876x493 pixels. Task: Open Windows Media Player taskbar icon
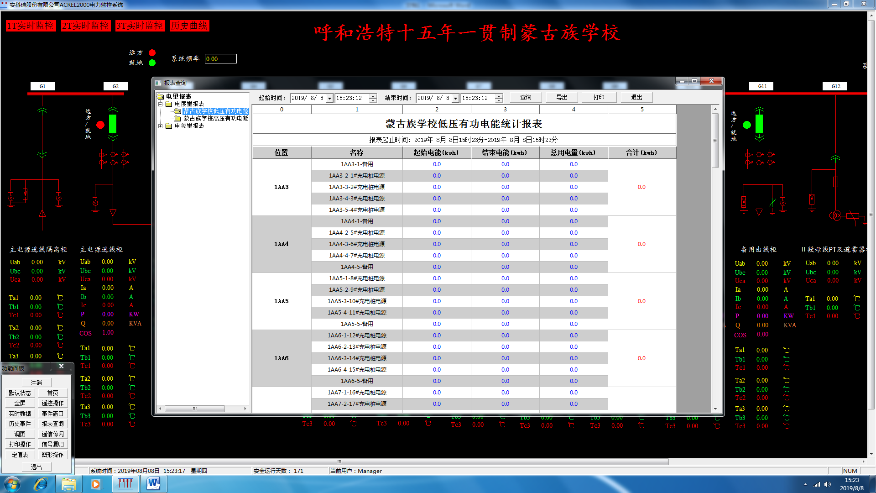[x=96, y=484]
